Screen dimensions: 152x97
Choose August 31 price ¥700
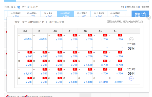(x=119, y=40)
